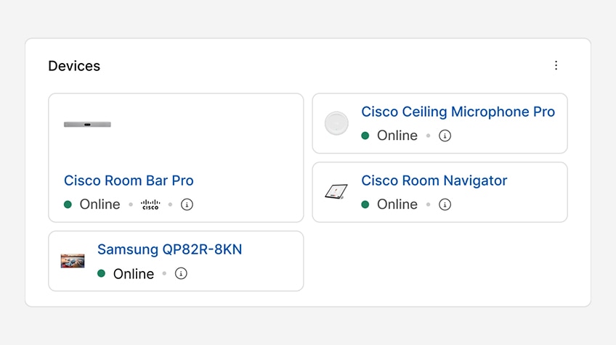Open the Cisco Ceiling Microphone Pro link
The height and width of the screenshot is (345, 616).
pyautogui.click(x=458, y=112)
